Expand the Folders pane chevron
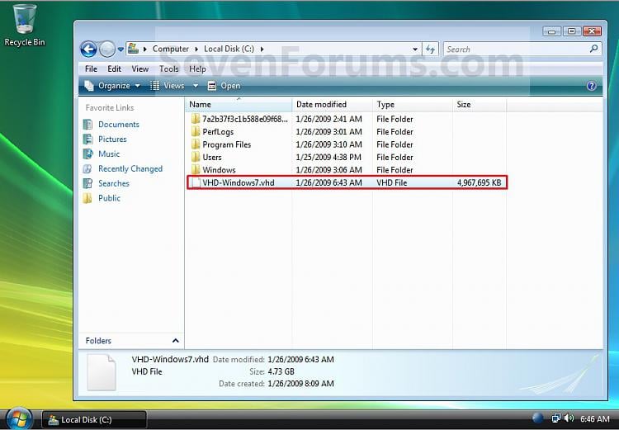This screenshot has width=619, height=430. coord(176,340)
